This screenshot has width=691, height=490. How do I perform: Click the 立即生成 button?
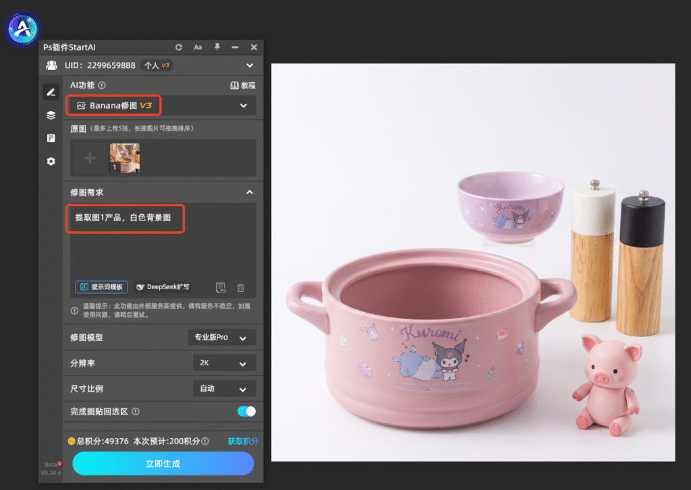tap(163, 464)
